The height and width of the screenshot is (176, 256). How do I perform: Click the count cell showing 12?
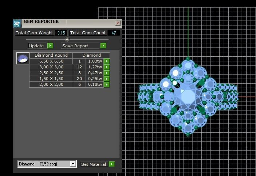(79, 67)
